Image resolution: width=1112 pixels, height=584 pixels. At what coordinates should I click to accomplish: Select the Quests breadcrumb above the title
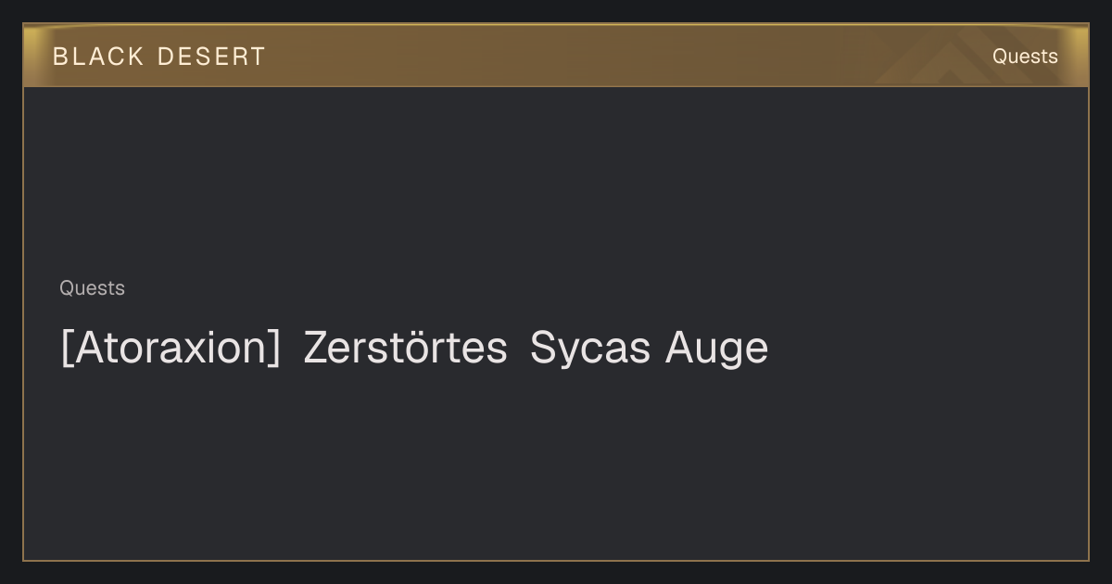click(92, 288)
